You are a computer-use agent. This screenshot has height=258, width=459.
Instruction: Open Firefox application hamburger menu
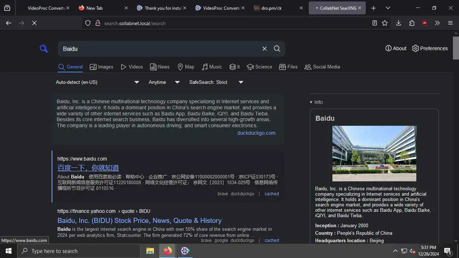point(450,23)
